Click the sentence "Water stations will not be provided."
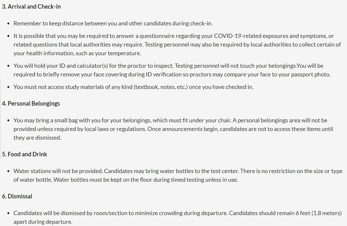 pyautogui.click(x=58, y=171)
